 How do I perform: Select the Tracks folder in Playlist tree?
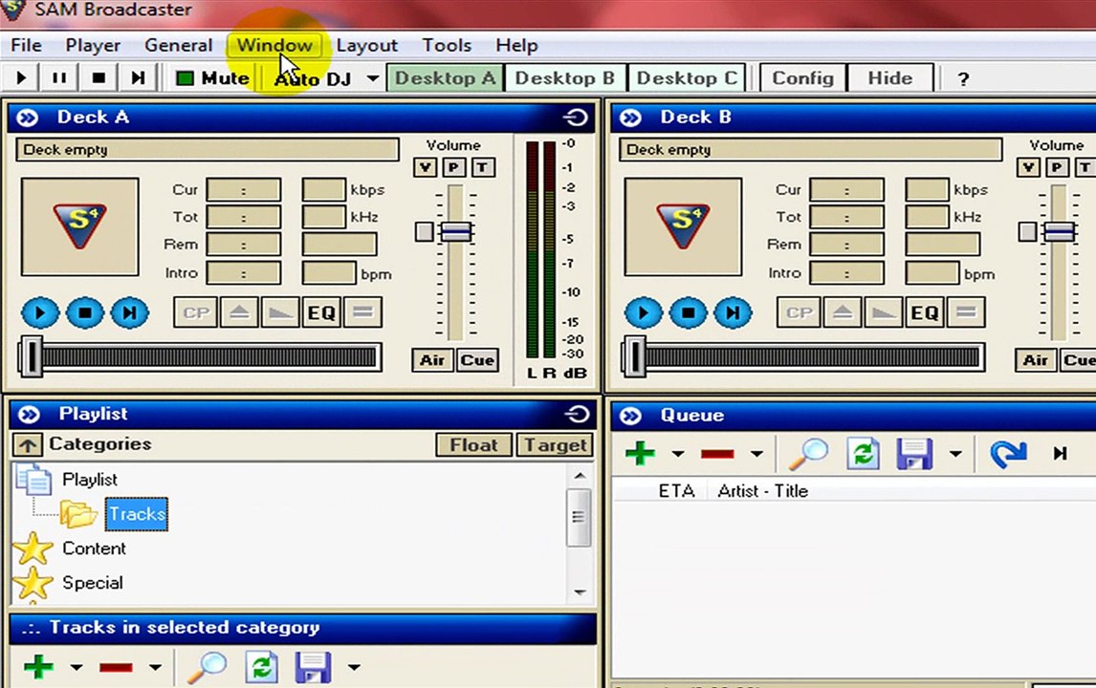click(137, 514)
